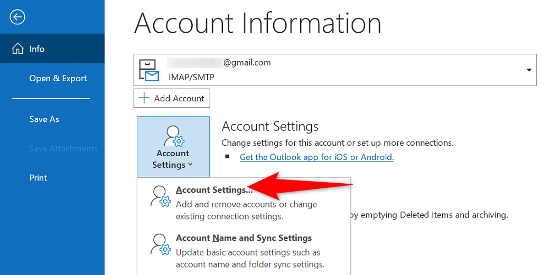541x275 pixels.
Task: Click the Account Information page title
Action: point(257,24)
